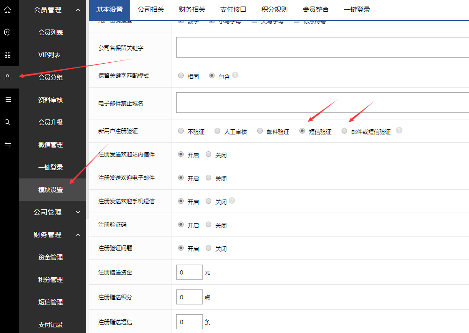Click the four-squares grid icon

click(7, 55)
